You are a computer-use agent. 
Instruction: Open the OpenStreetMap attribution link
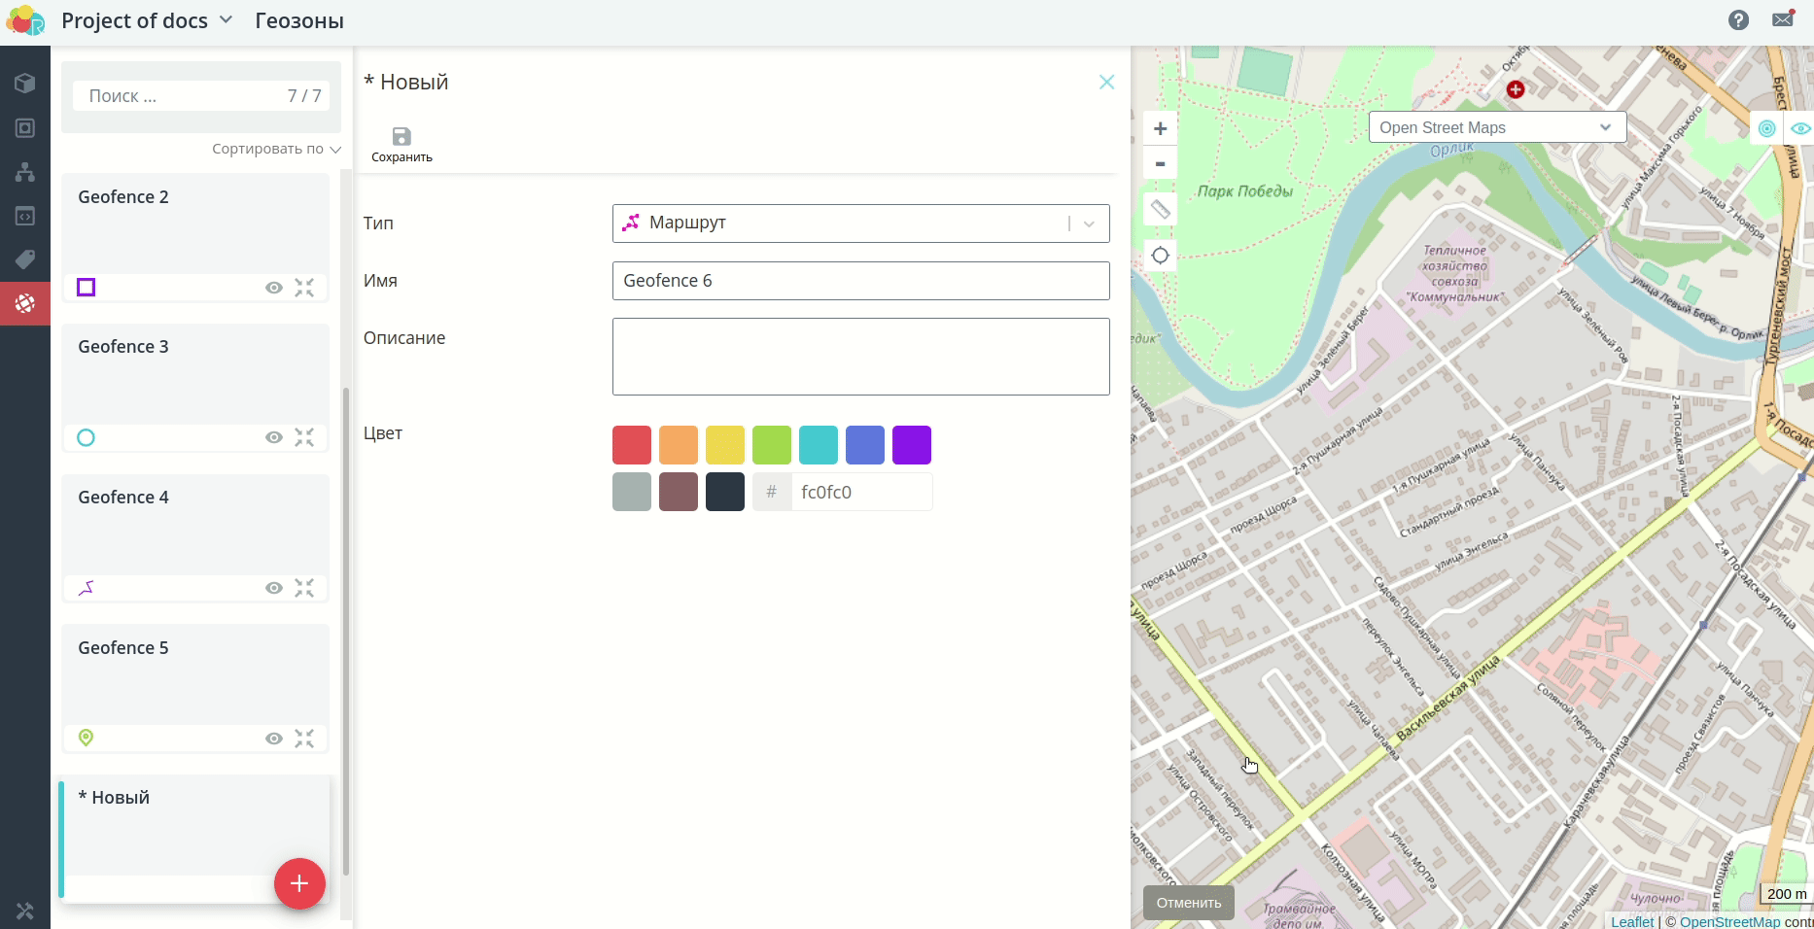[1730, 921]
